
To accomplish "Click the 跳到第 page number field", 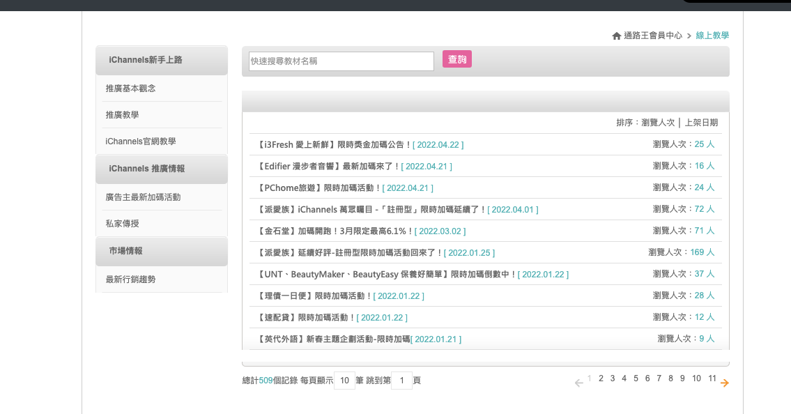I will [401, 381].
